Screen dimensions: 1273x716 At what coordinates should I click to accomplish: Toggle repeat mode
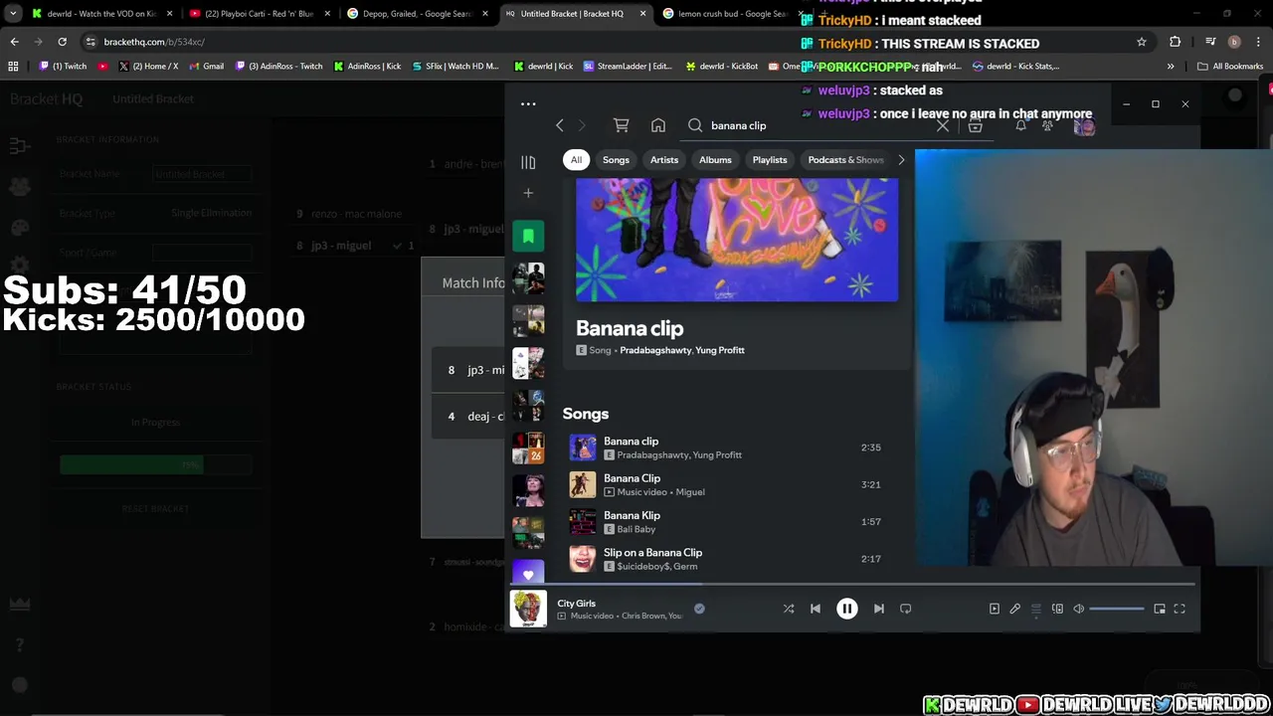(905, 609)
